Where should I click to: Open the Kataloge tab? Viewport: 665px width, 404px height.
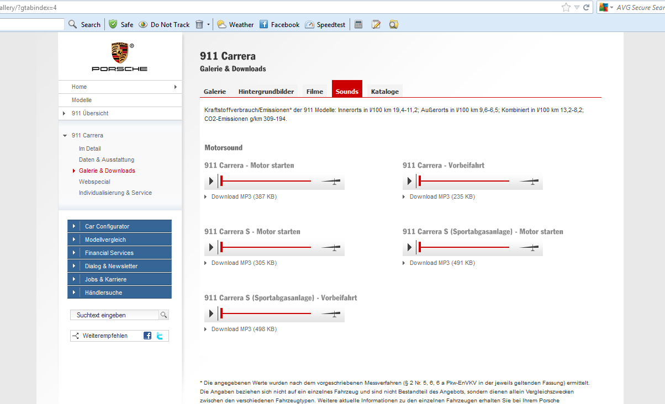(385, 92)
